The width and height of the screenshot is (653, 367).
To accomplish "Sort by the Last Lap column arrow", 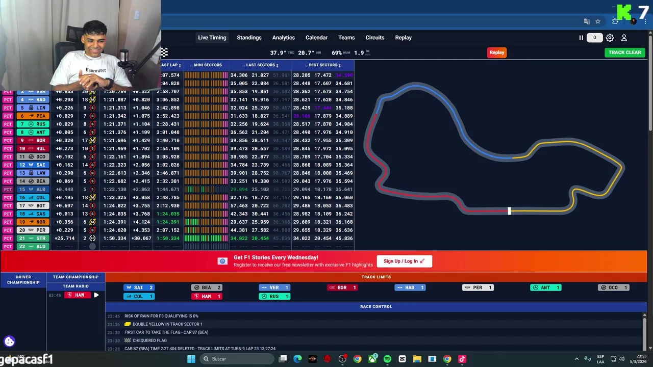I will [x=180, y=65].
